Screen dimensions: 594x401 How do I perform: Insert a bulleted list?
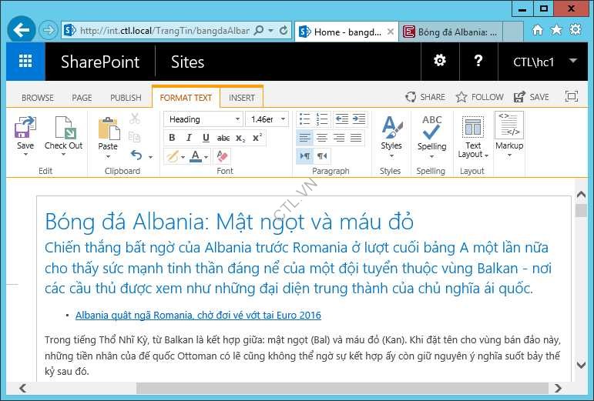[x=305, y=119]
